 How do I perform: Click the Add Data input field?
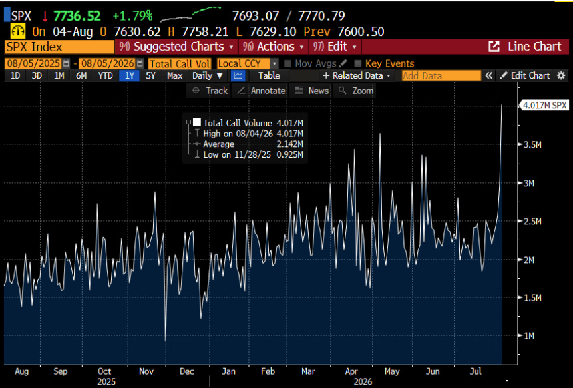441,75
